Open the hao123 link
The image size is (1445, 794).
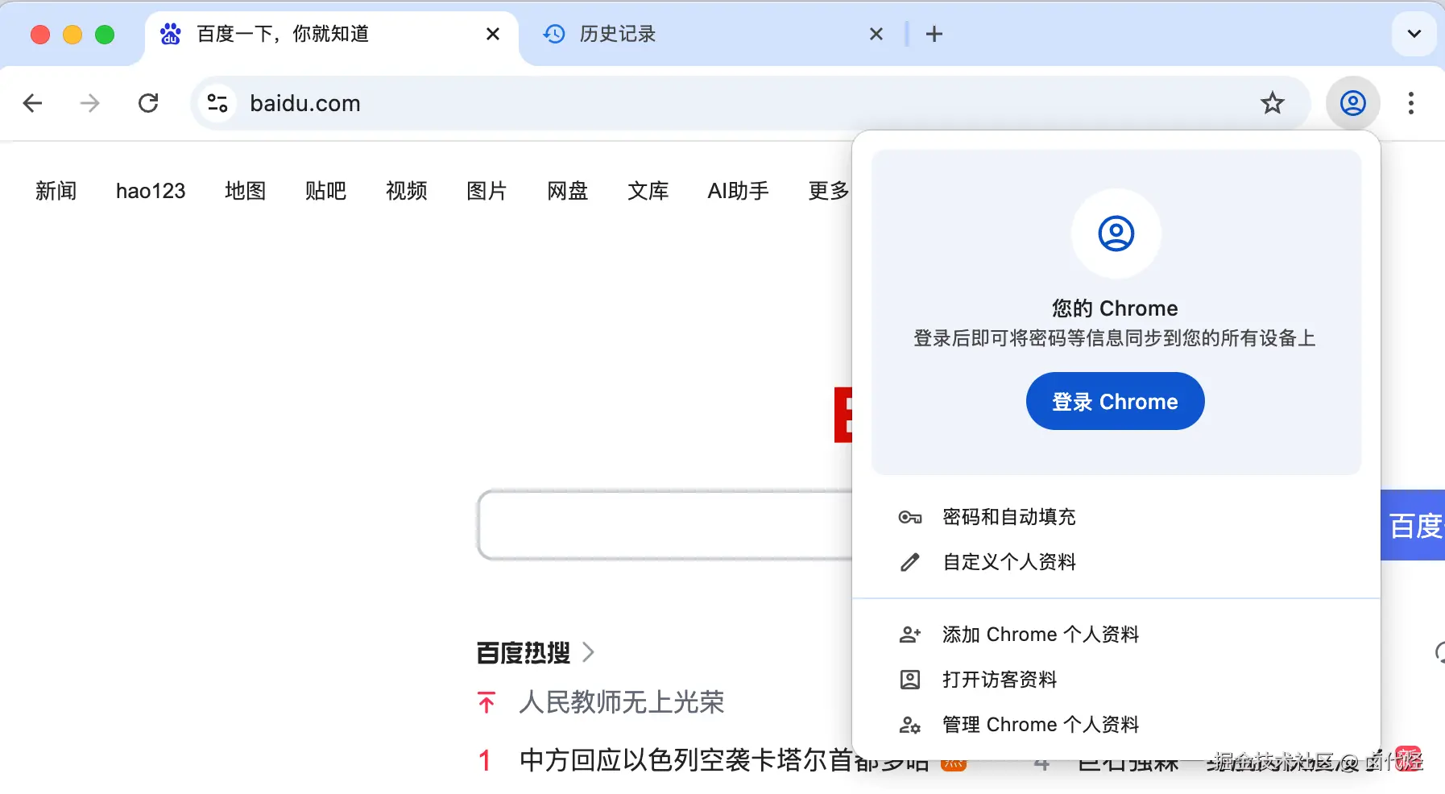click(150, 191)
